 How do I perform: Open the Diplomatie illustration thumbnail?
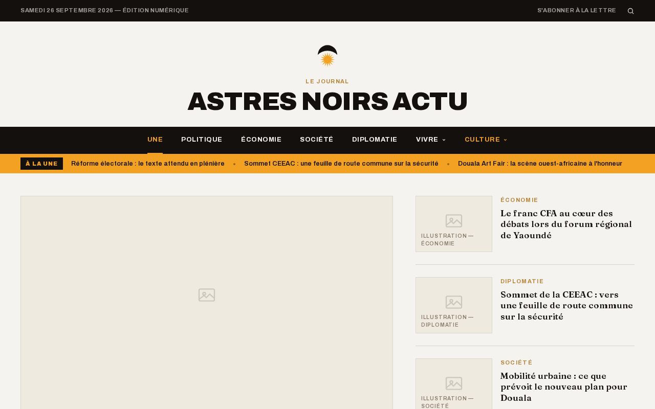coord(454,305)
